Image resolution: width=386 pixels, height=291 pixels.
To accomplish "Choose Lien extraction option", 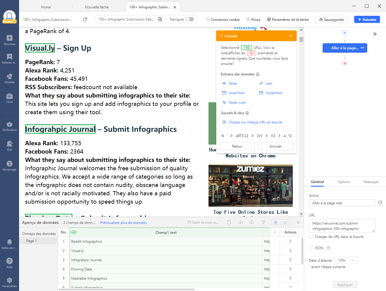I will point(266,83).
